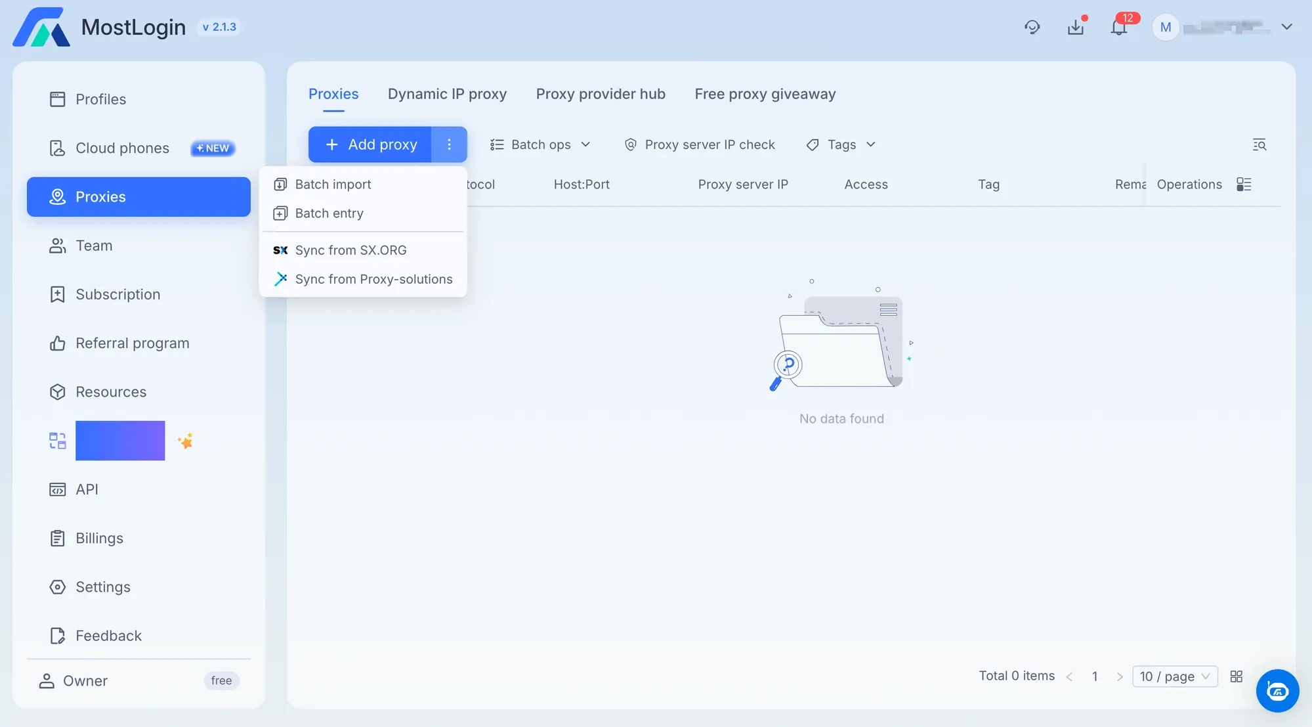Image resolution: width=1312 pixels, height=727 pixels.
Task: Open the Referral program sidebar entry
Action: click(133, 343)
